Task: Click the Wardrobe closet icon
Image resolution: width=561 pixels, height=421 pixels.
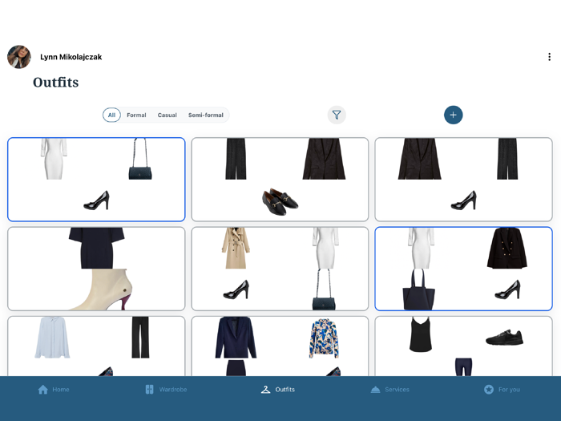Action: [150, 390]
